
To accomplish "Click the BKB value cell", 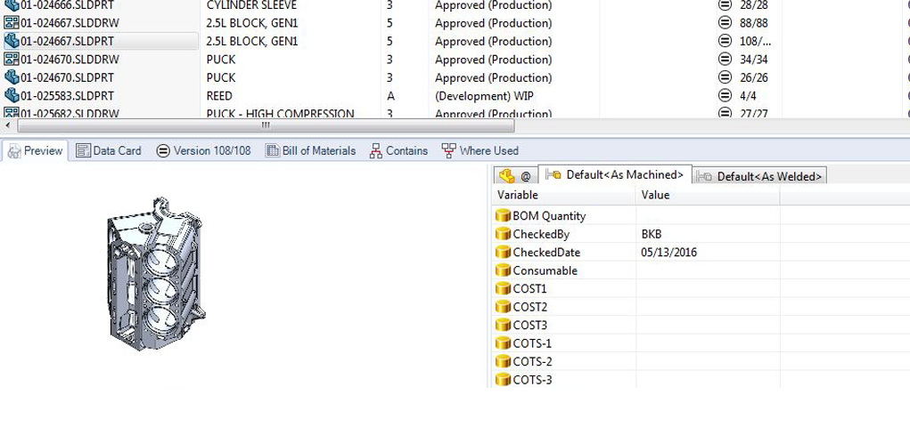I will coord(708,234).
